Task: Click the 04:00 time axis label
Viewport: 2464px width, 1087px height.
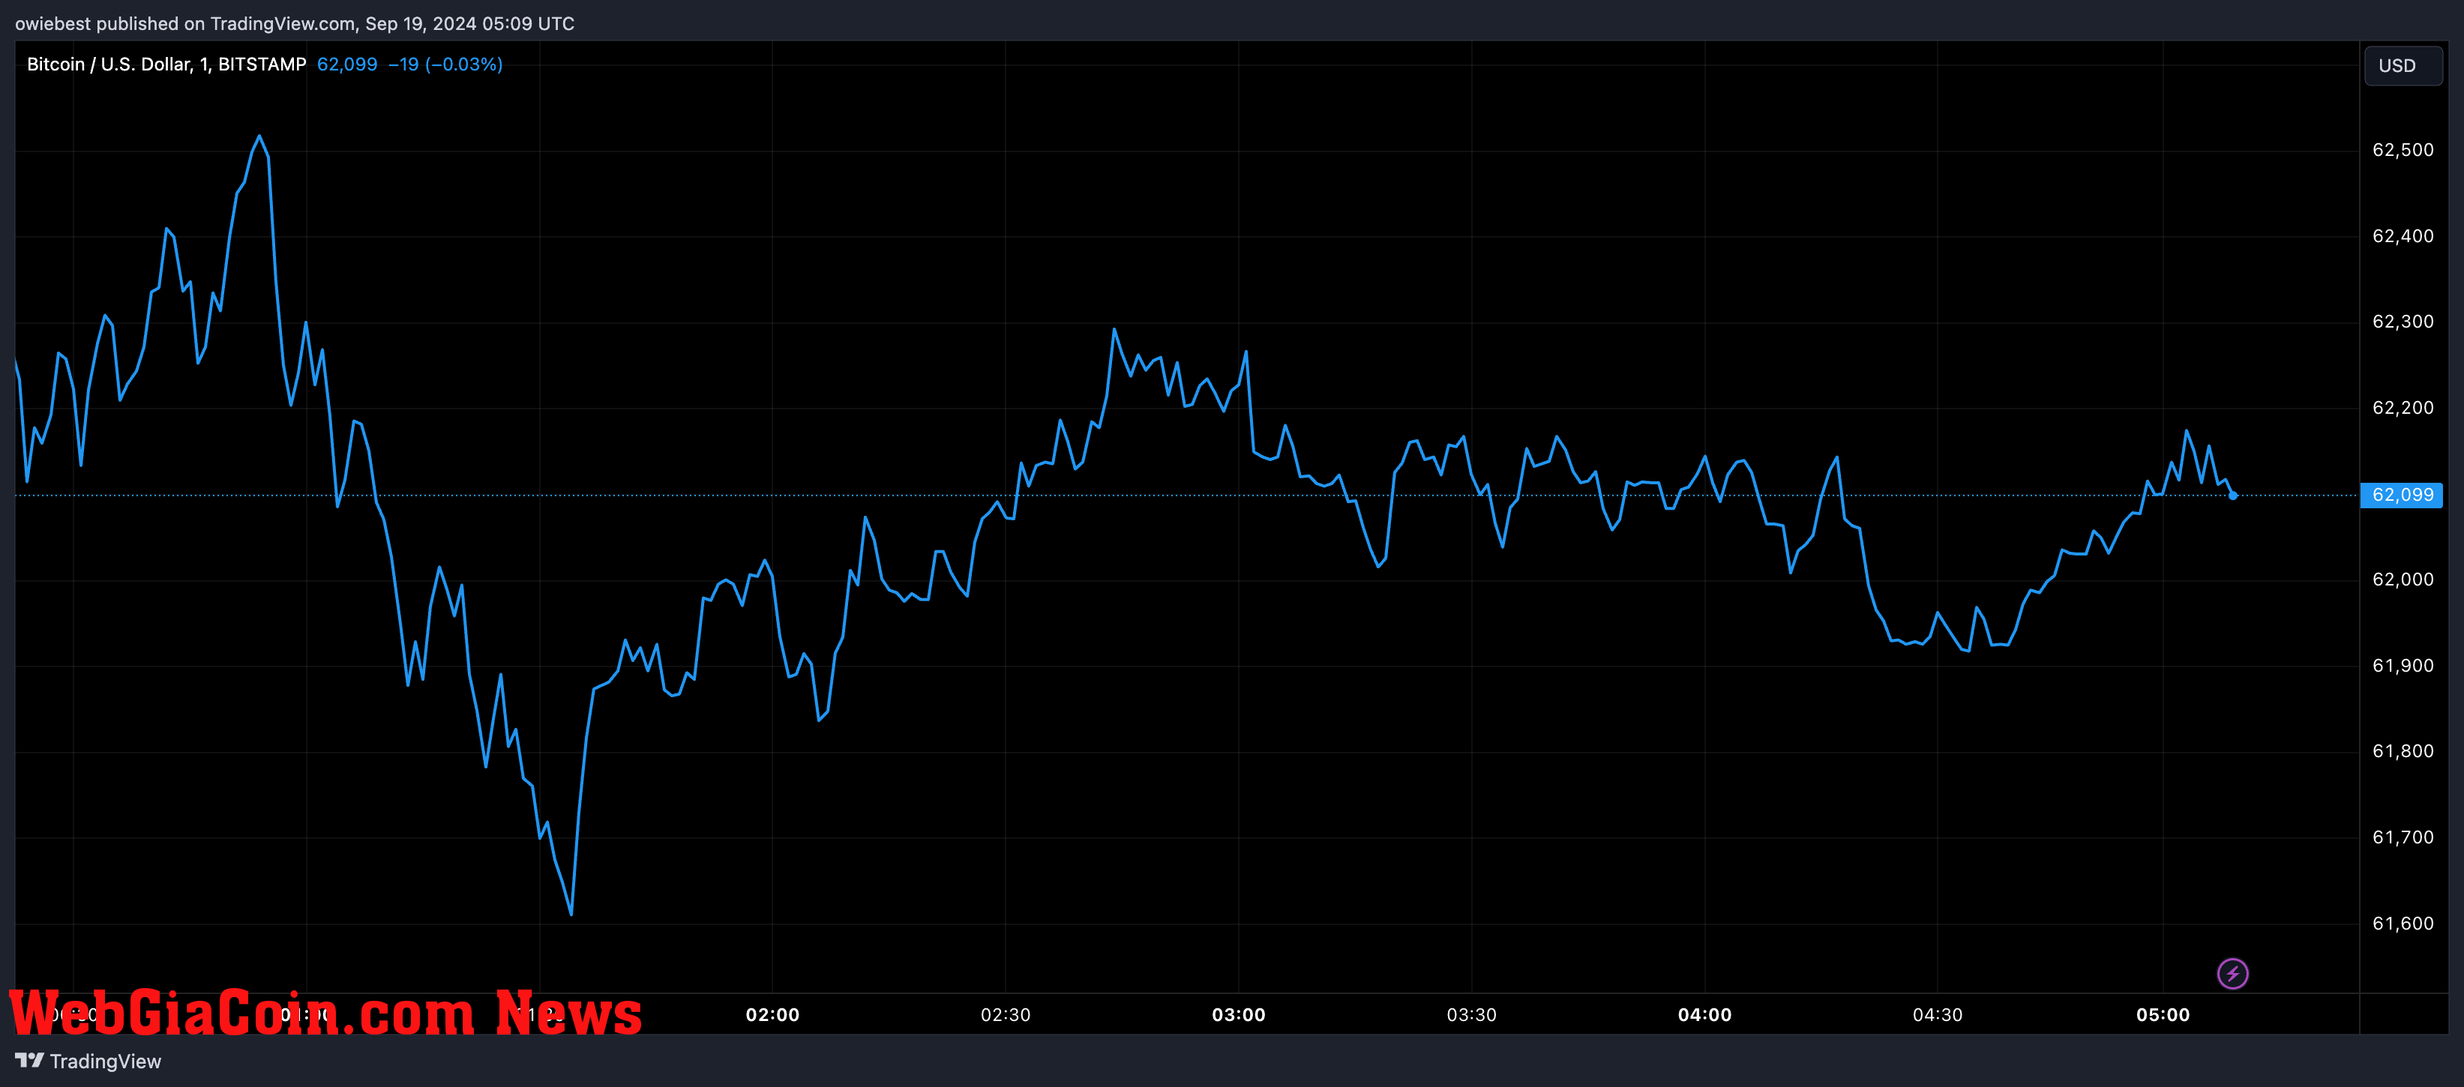Action: (x=1704, y=1014)
